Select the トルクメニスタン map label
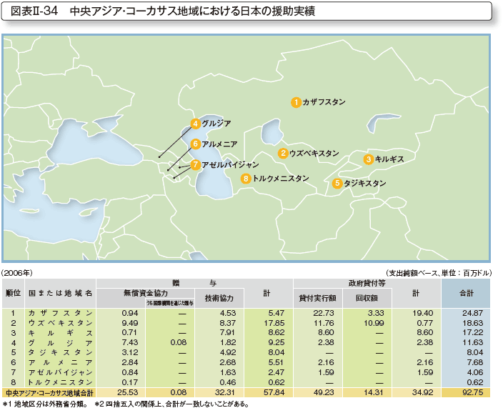Viewport: 503px width, 408px height. pyautogui.click(x=281, y=179)
